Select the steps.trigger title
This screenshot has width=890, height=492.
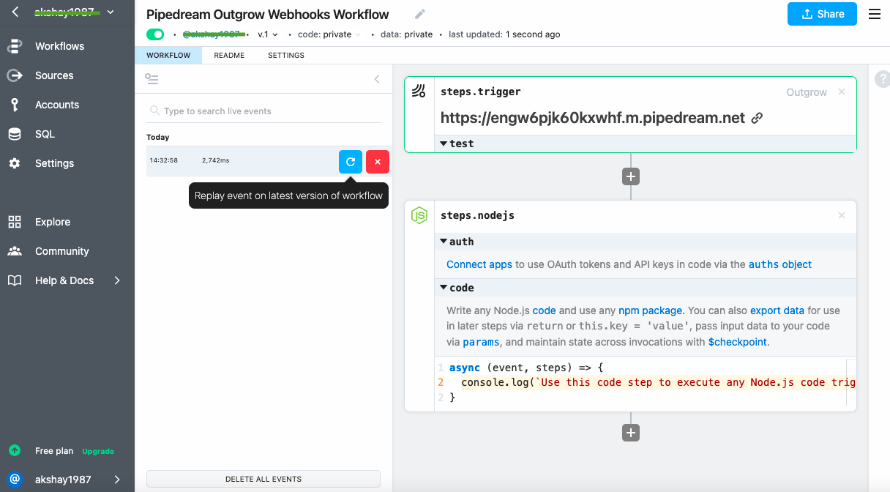481,92
